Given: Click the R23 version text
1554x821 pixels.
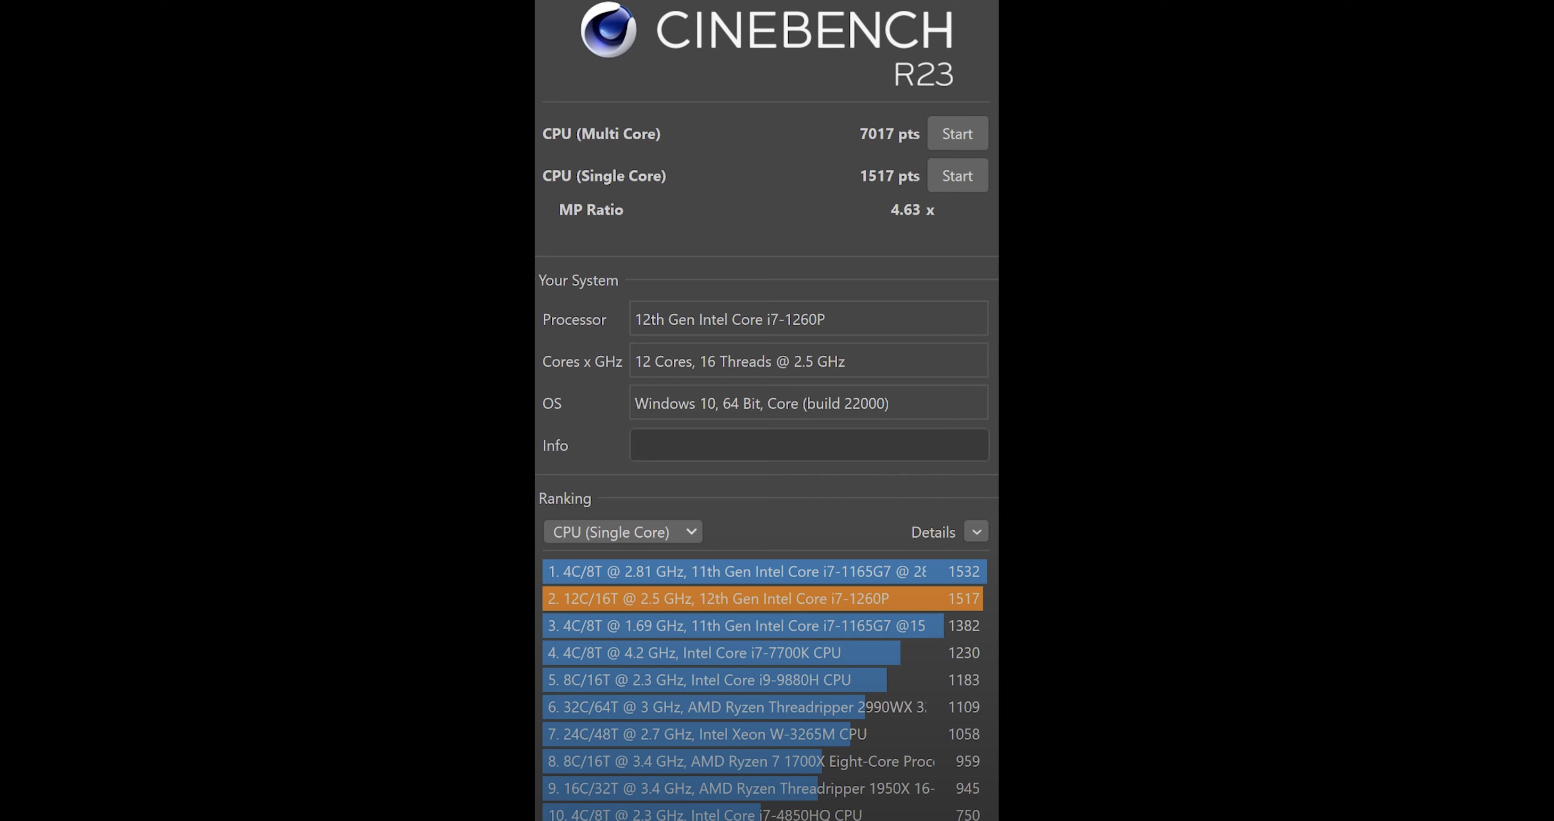Looking at the screenshot, I should tap(923, 74).
